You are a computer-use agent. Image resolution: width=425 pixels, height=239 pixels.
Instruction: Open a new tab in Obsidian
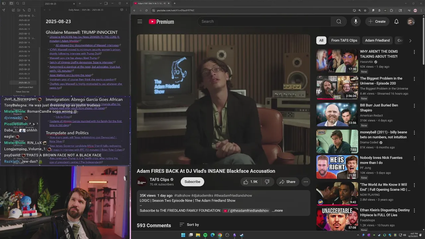[80, 3]
